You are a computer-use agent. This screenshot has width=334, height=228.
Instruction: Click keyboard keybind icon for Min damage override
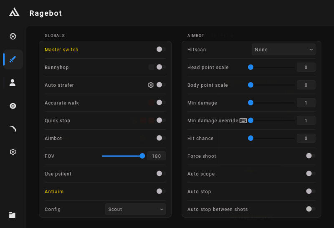tap(243, 121)
